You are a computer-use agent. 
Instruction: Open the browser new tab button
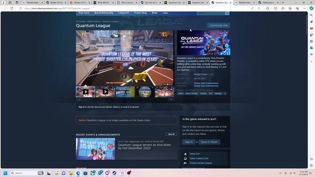[x=283, y=2]
